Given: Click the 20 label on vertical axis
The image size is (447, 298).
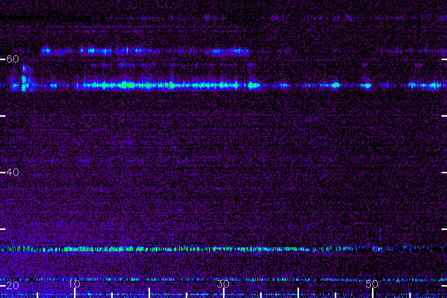Looking at the screenshot, I should 12,285.
